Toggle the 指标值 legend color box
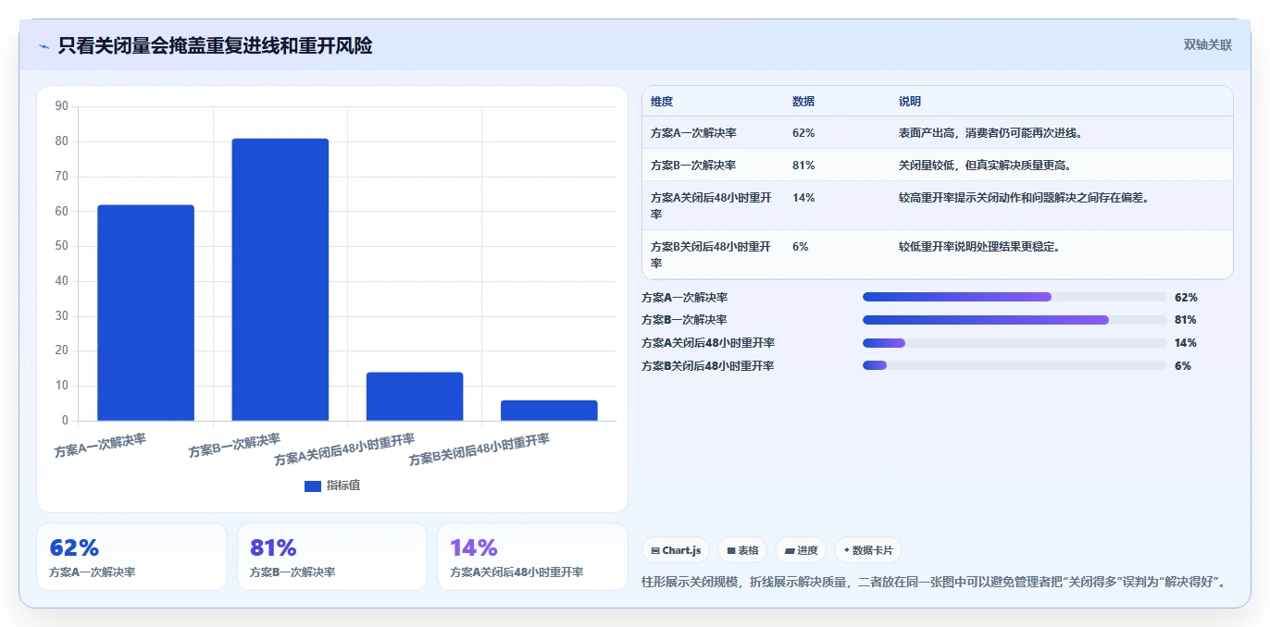 point(313,486)
